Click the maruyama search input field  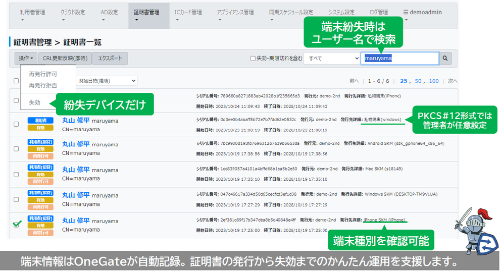399,59
